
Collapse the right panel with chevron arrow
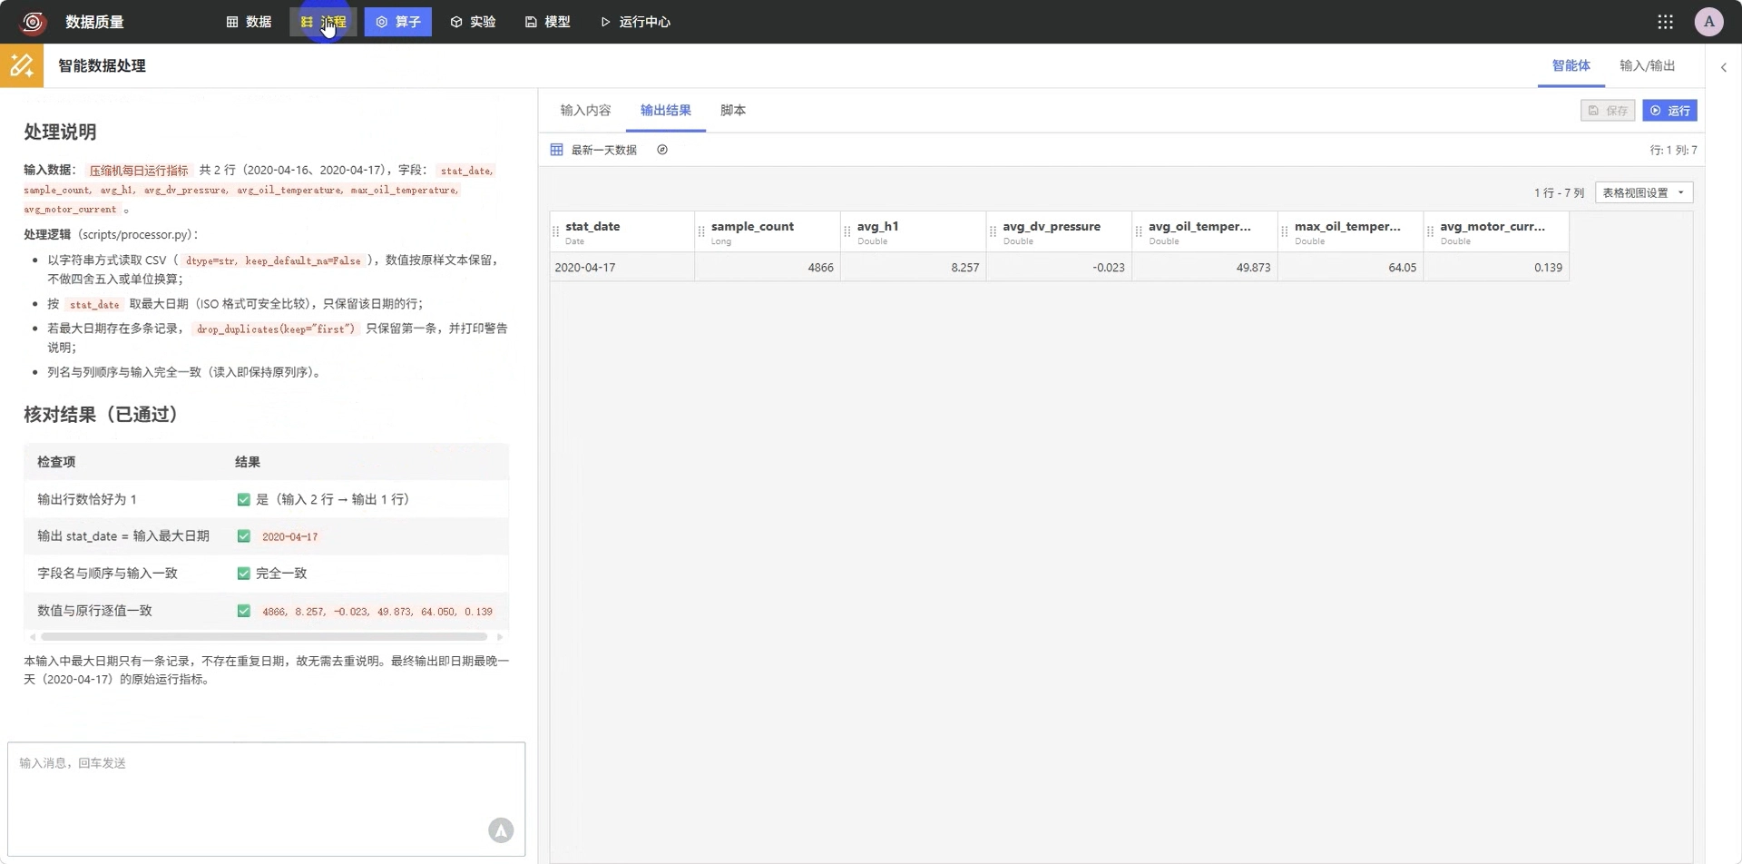coord(1724,66)
